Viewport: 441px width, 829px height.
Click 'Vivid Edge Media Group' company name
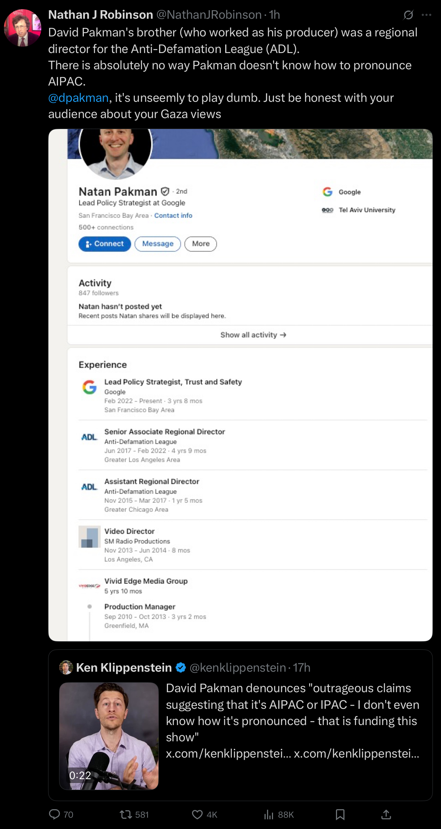coord(146,581)
